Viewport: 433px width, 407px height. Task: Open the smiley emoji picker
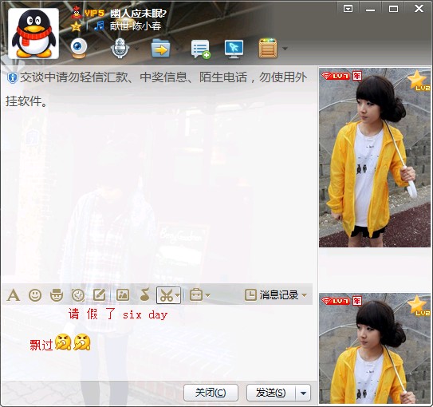[x=35, y=295]
